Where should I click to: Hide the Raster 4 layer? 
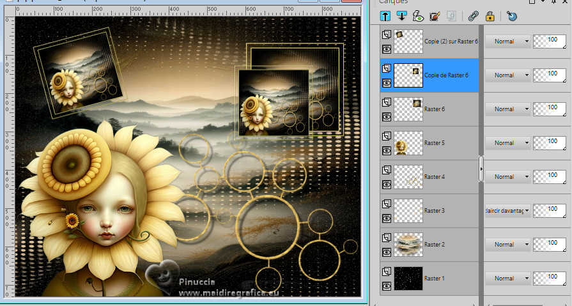pyautogui.click(x=386, y=185)
